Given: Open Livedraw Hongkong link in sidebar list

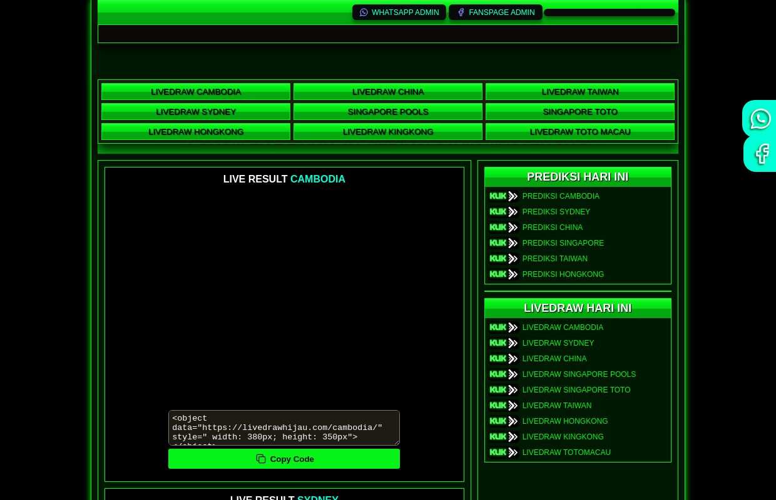Looking at the screenshot, I should 564,421.
